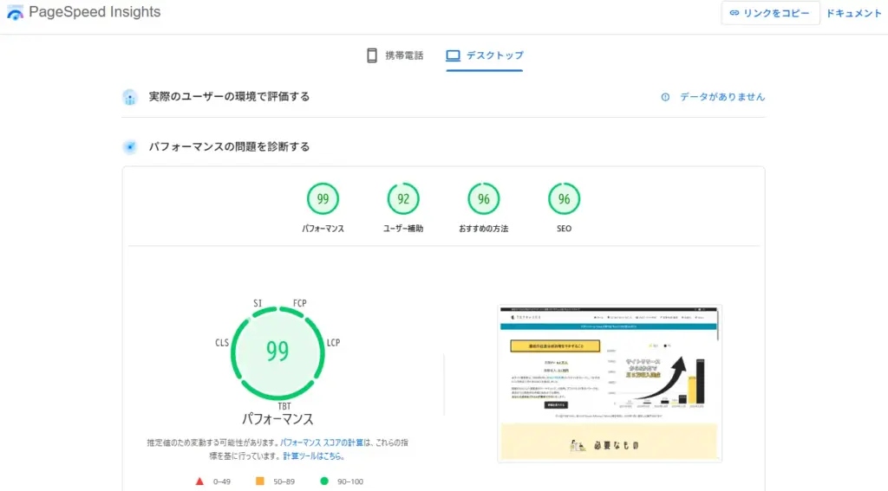Click the LCP metric label on gauge
The width and height of the screenshot is (888, 491).
tap(334, 343)
